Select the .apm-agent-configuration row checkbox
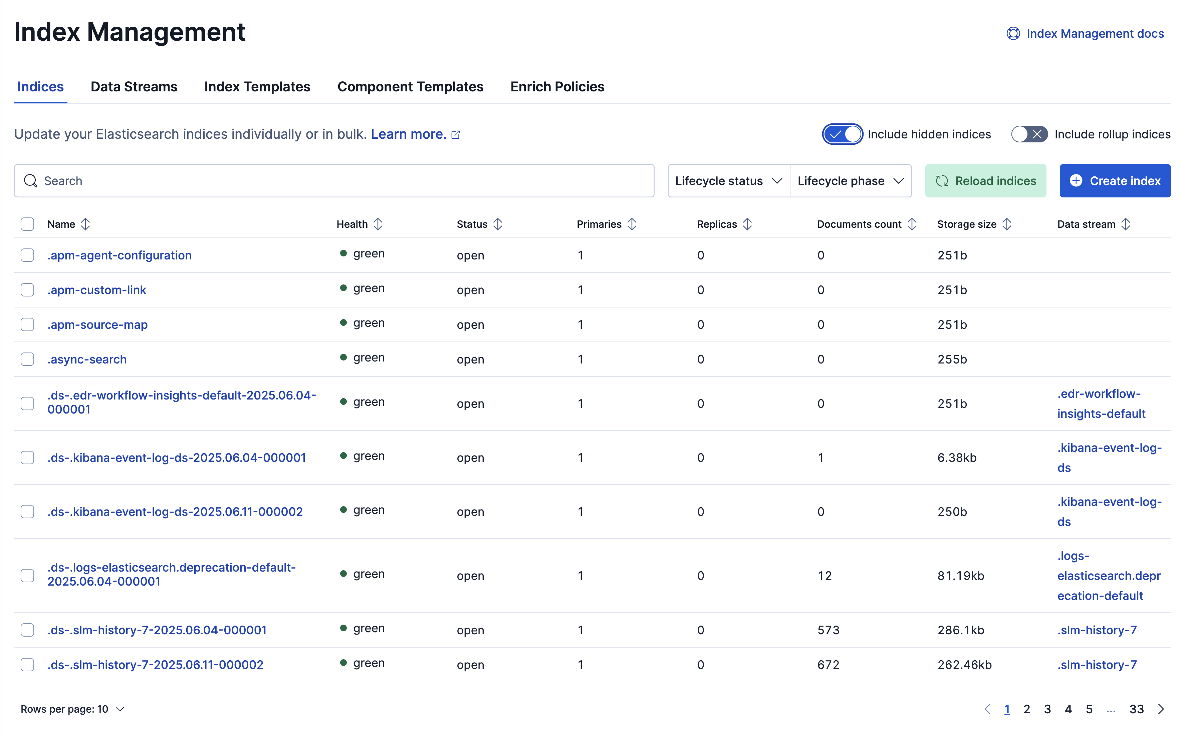Image resolution: width=1181 pixels, height=739 pixels. 27,255
